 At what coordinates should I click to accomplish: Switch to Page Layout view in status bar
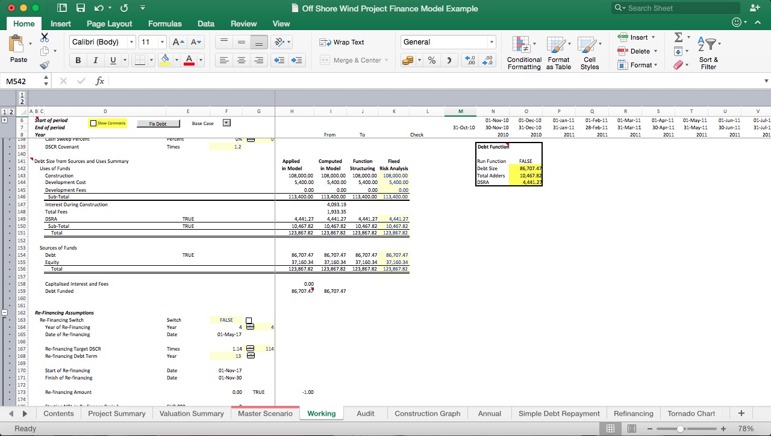[632, 429]
